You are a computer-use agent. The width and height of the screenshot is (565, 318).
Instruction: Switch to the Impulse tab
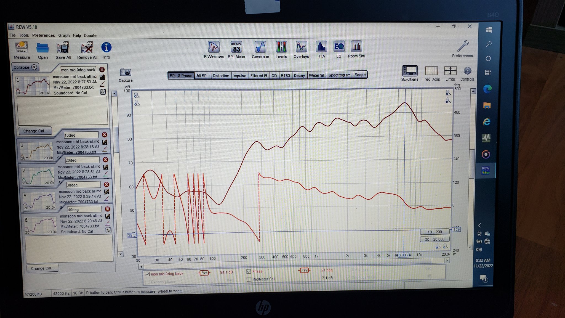tap(239, 76)
